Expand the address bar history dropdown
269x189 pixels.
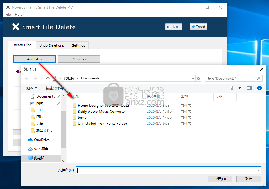[193, 79]
